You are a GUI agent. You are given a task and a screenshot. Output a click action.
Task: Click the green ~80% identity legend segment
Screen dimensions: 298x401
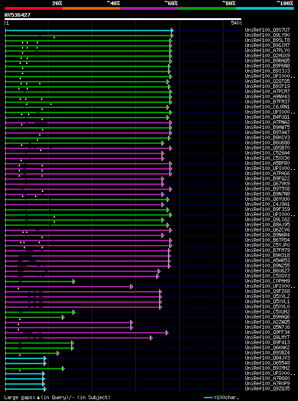[x=207, y=8]
